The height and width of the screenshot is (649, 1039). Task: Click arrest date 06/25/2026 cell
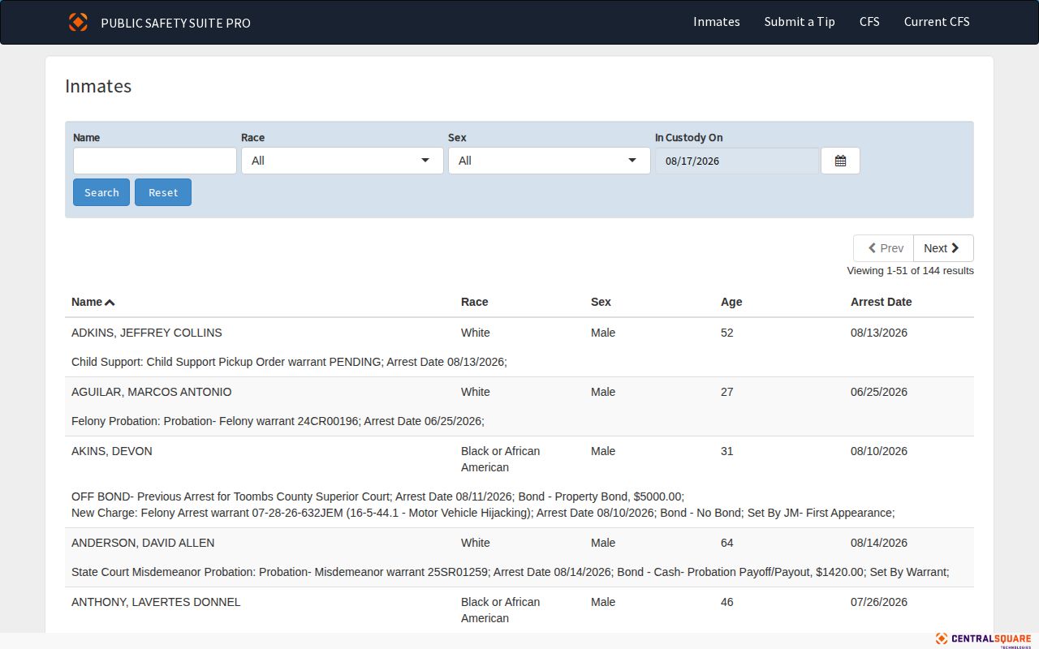(879, 392)
